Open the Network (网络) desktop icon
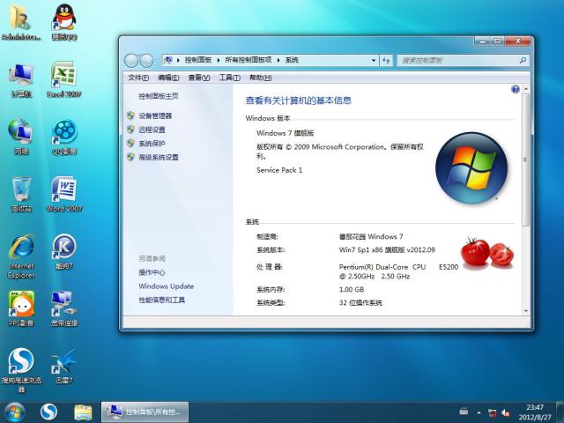Image resolution: width=564 pixels, height=423 pixels. [x=21, y=137]
